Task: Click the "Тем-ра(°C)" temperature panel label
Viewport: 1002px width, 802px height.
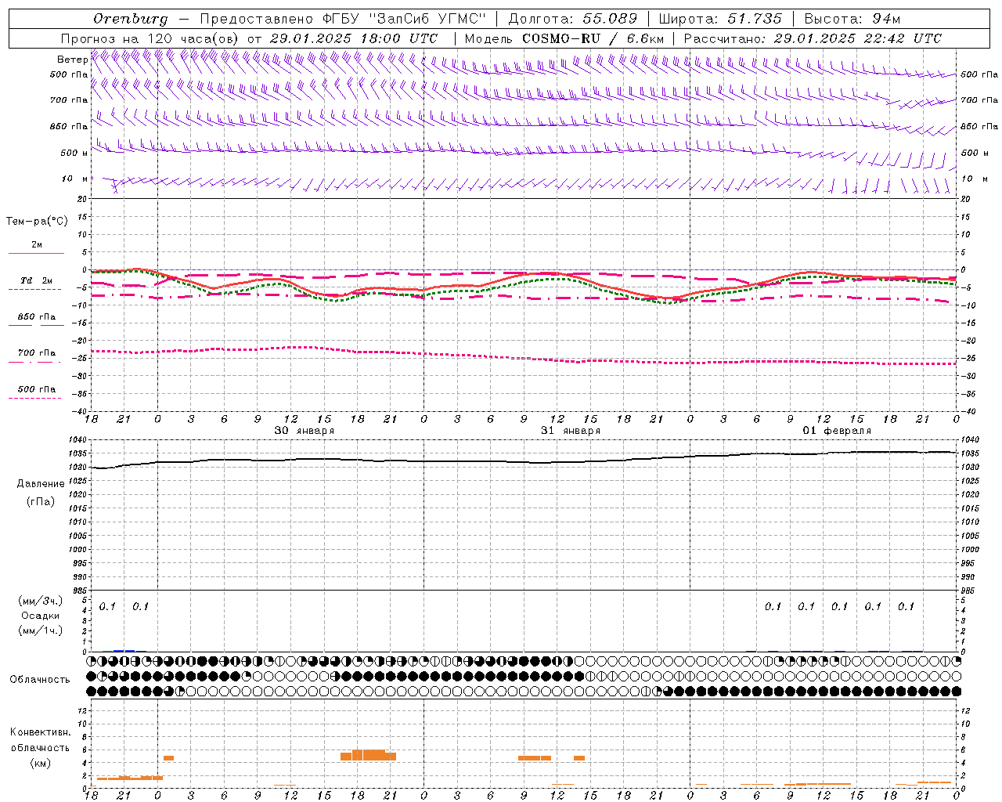Action: (37, 221)
